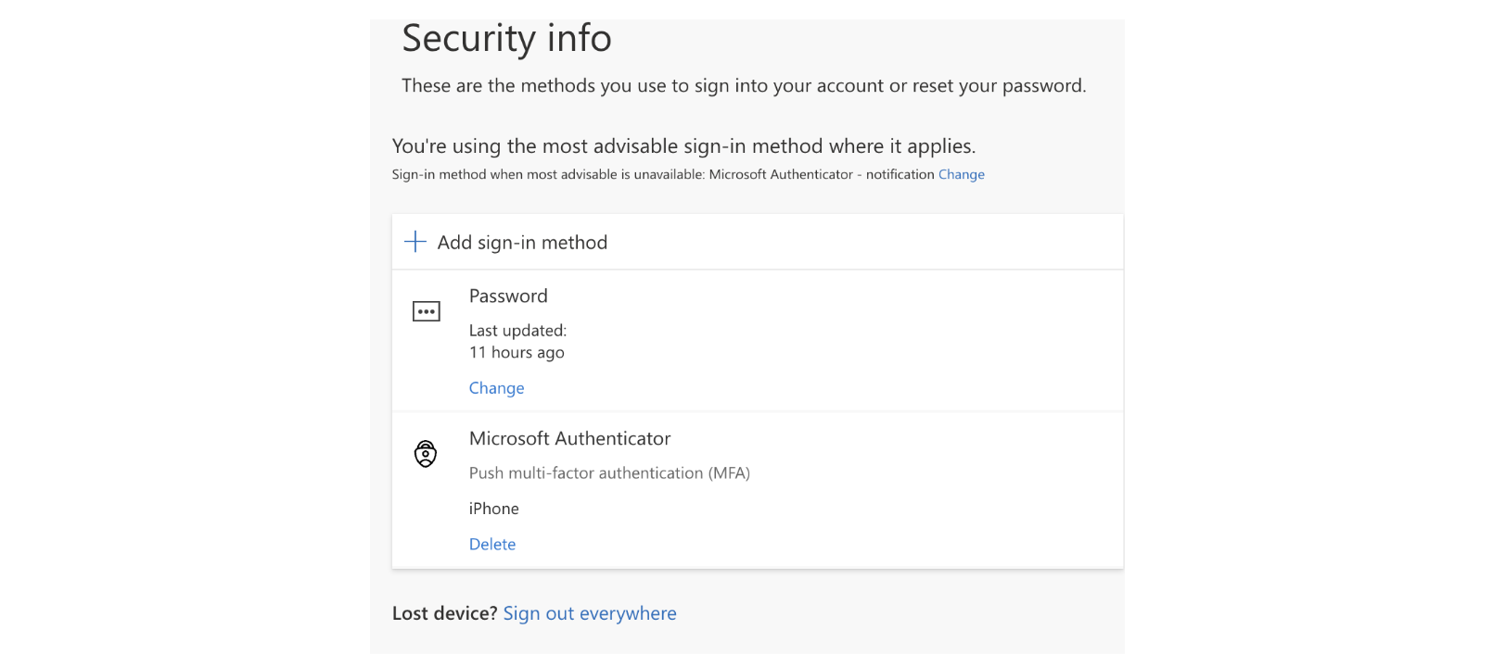
Task: Change the default sign-in method
Action: [962, 174]
